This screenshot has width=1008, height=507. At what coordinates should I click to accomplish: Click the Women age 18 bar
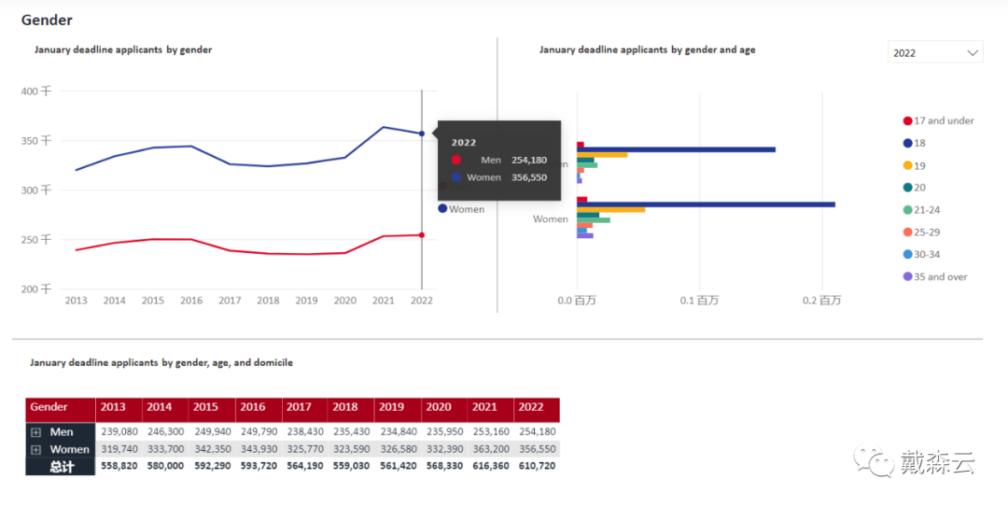tap(706, 204)
